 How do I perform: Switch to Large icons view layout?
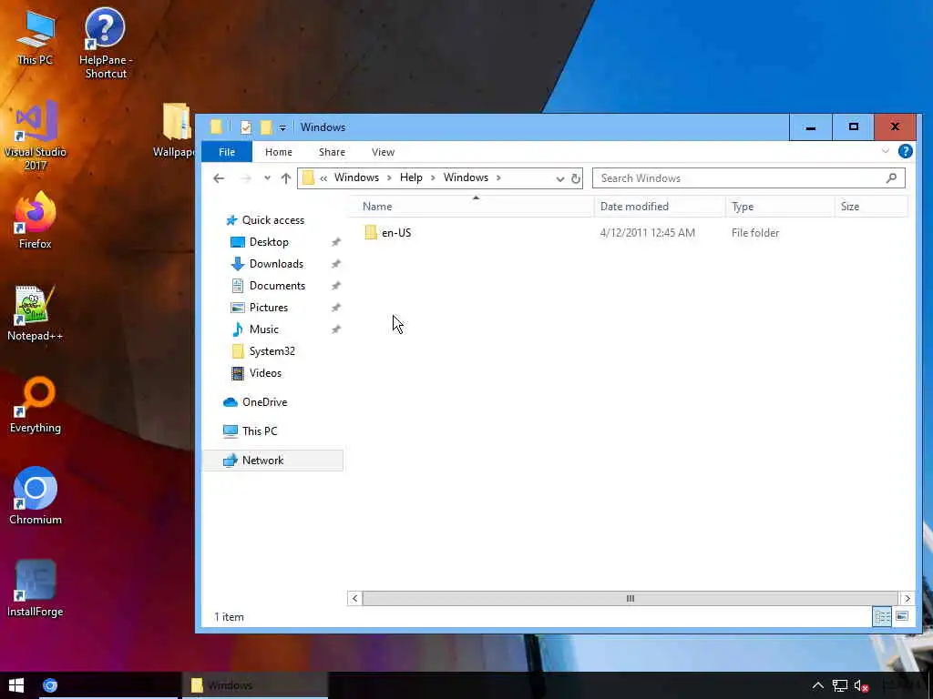pyautogui.click(x=902, y=616)
